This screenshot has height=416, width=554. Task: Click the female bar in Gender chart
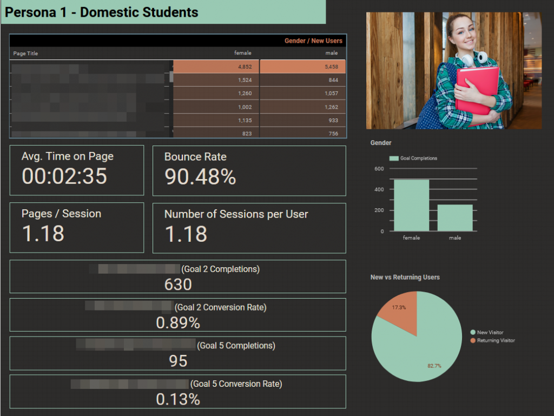(x=411, y=205)
